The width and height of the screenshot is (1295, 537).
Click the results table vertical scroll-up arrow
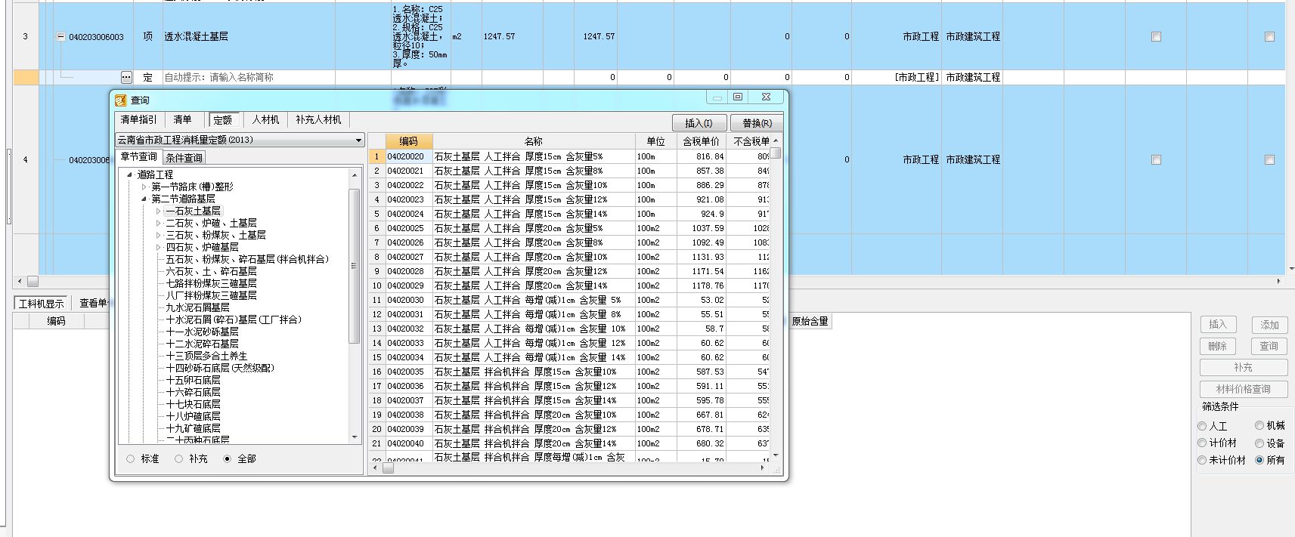tap(776, 140)
